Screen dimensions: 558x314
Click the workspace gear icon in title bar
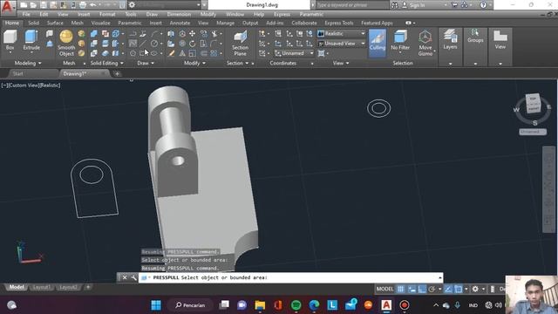[132, 5]
